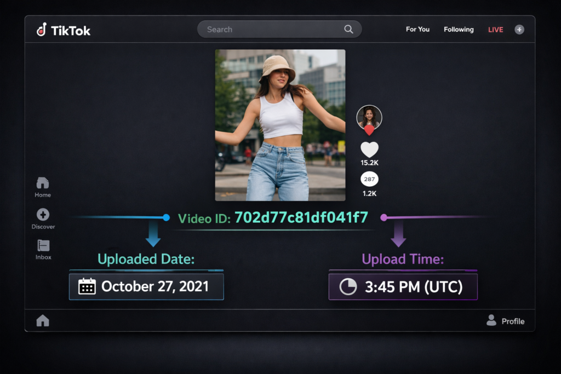This screenshot has width=561, height=374.
Task: Open Home from the left sidebar
Action: pos(43,183)
